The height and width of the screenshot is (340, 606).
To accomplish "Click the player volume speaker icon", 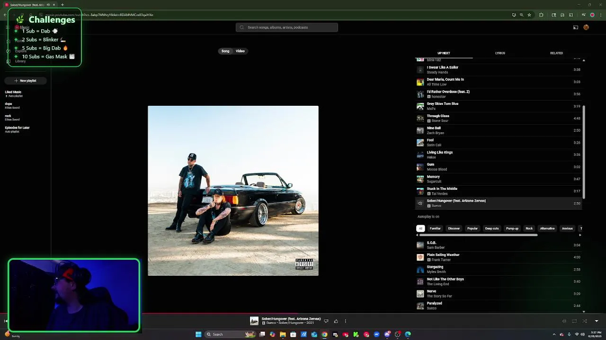I will [564, 321].
